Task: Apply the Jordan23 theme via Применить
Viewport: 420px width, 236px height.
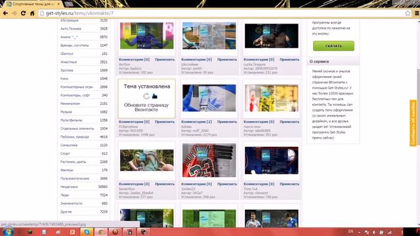Action: point(227,184)
